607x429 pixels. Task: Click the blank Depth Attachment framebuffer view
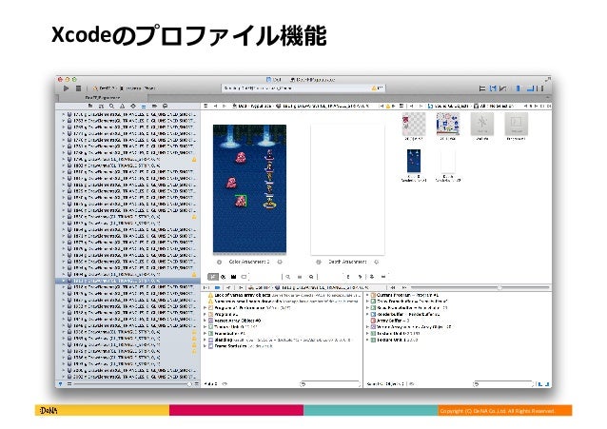[x=347, y=189]
